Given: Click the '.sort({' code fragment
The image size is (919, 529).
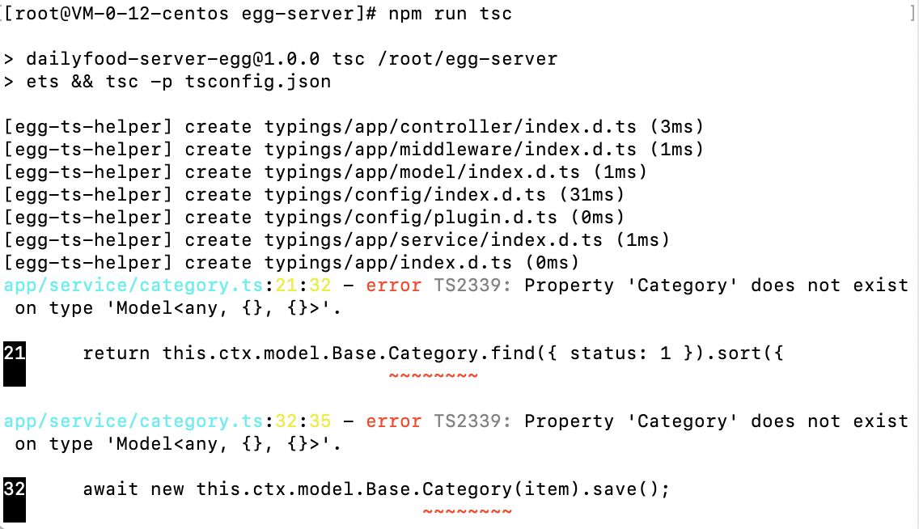Looking at the screenshot, I should point(744,353).
